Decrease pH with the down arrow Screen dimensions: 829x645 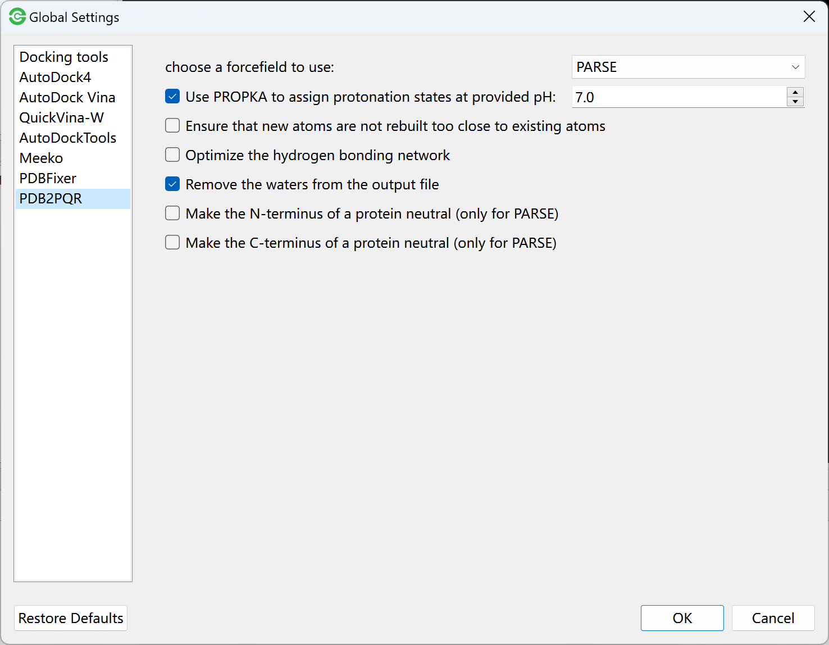(795, 102)
